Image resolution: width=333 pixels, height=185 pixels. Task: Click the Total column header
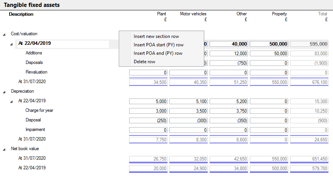pos(322,14)
